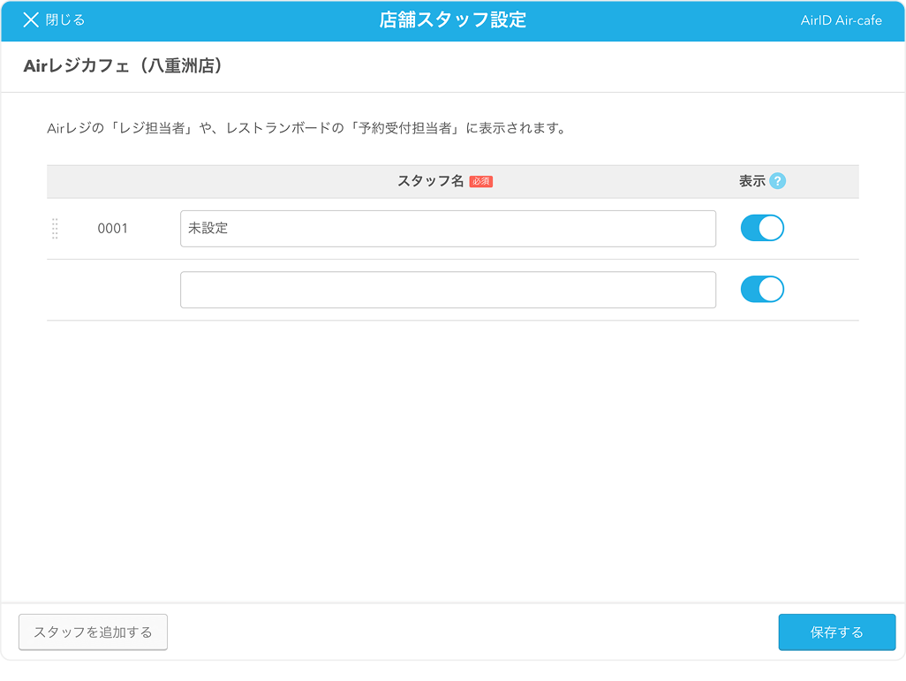Click the 閉じる label in header
The width and height of the screenshot is (906, 681).
pos(65,20)
